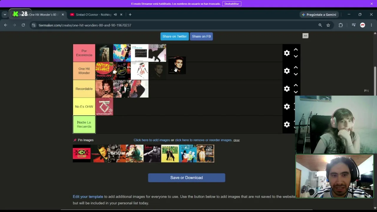Go forward to the next page
377x212 pixels.
pos(14,25)
